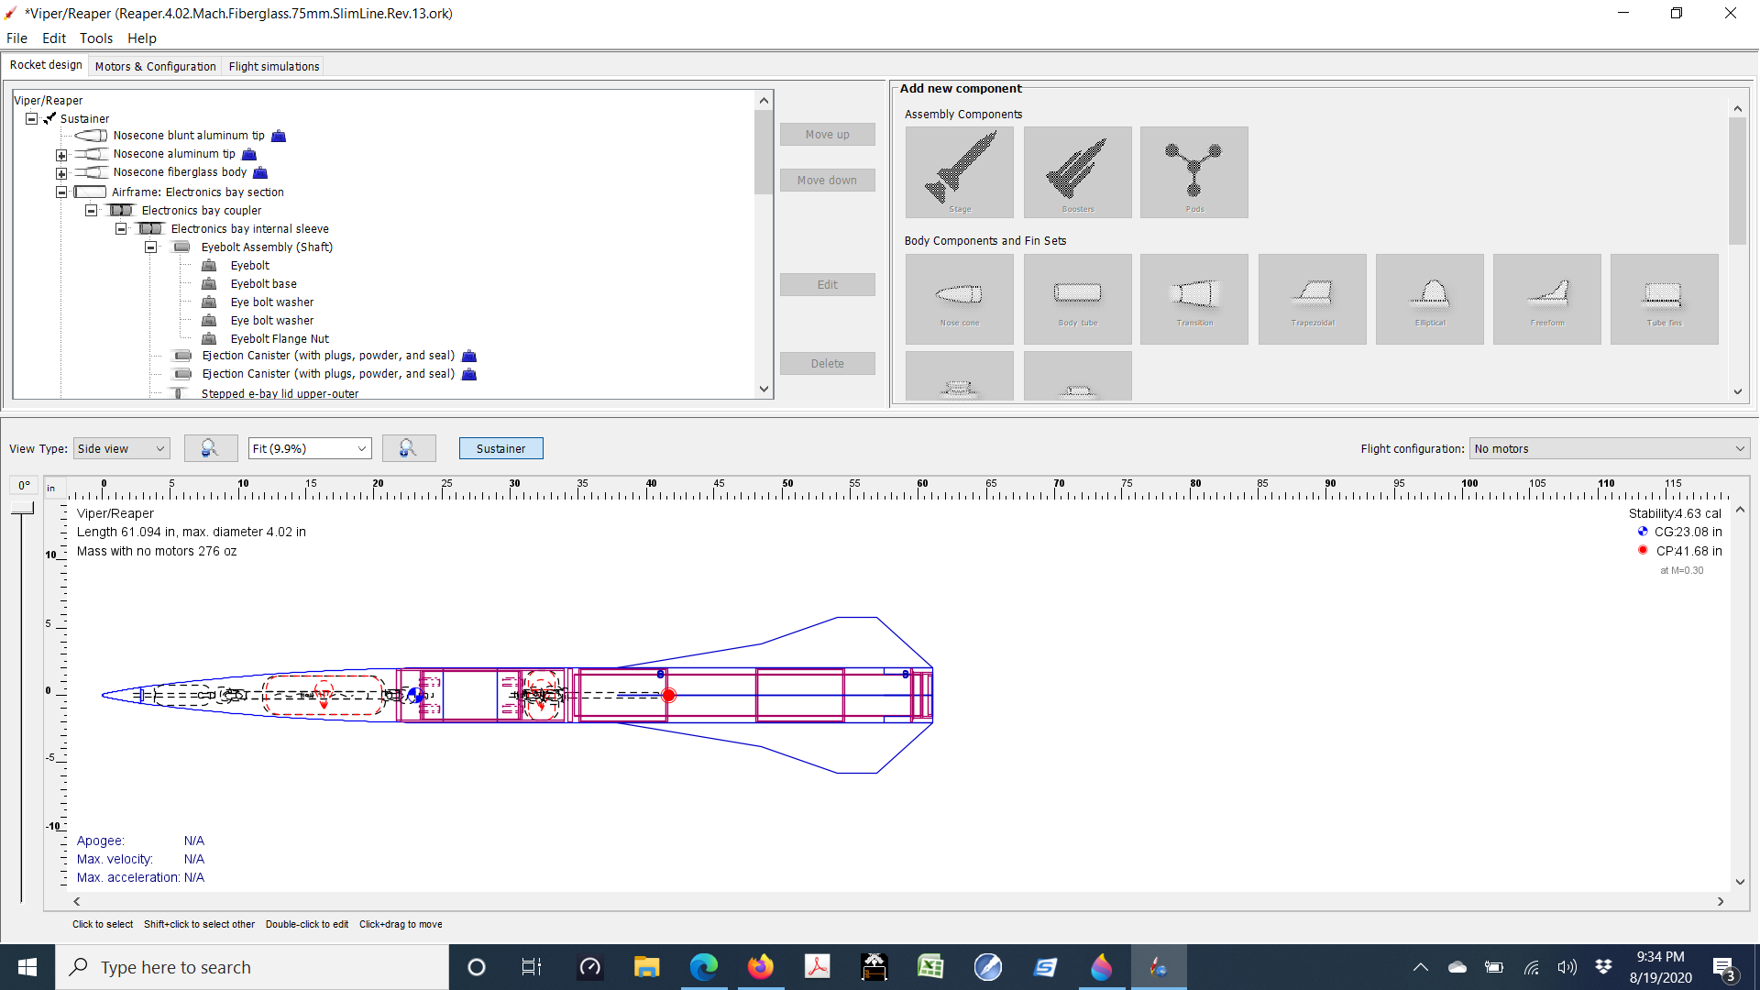Click mass override icon beside Nosecone aluminum tip

[249, 154]
